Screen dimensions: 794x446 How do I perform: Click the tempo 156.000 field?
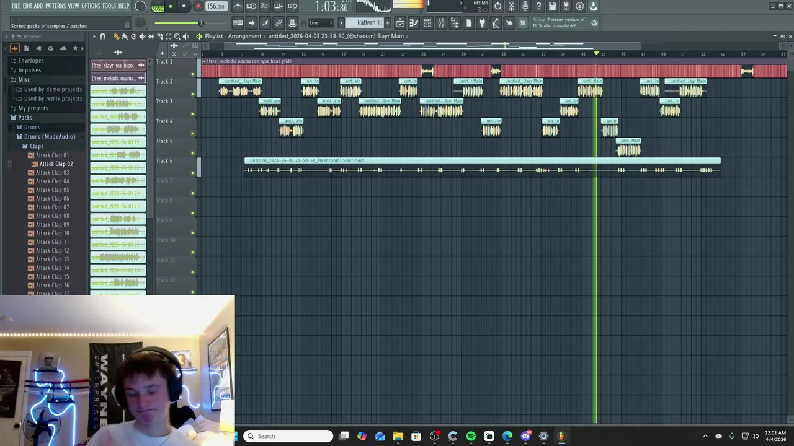[216, 6]
